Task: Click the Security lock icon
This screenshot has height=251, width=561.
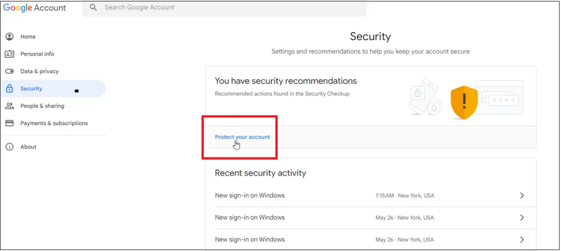Action: pos(9,89)
